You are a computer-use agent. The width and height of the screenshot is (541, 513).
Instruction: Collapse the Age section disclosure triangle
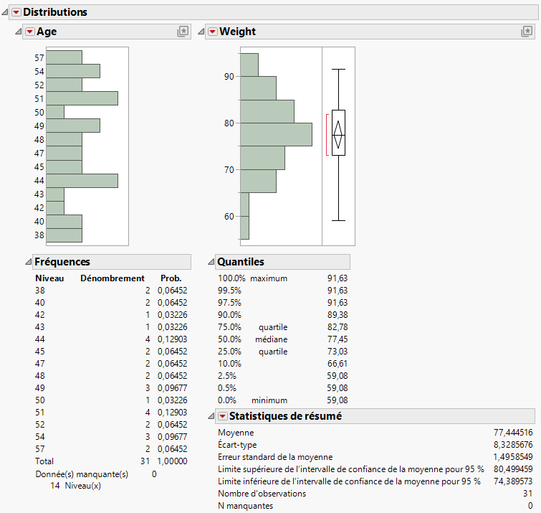pos(19,32)
